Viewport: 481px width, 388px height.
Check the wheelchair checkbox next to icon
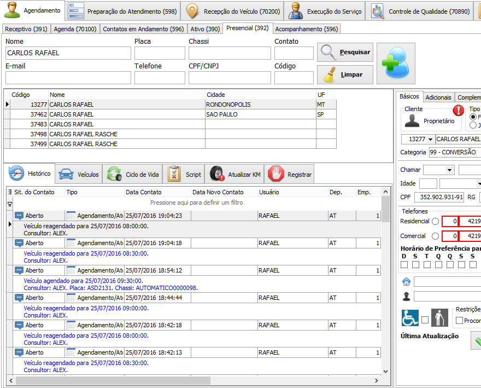click(x=425, y=320)
